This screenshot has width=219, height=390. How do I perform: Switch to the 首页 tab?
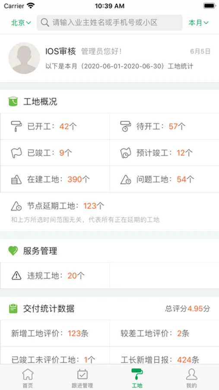click(28, 378)
